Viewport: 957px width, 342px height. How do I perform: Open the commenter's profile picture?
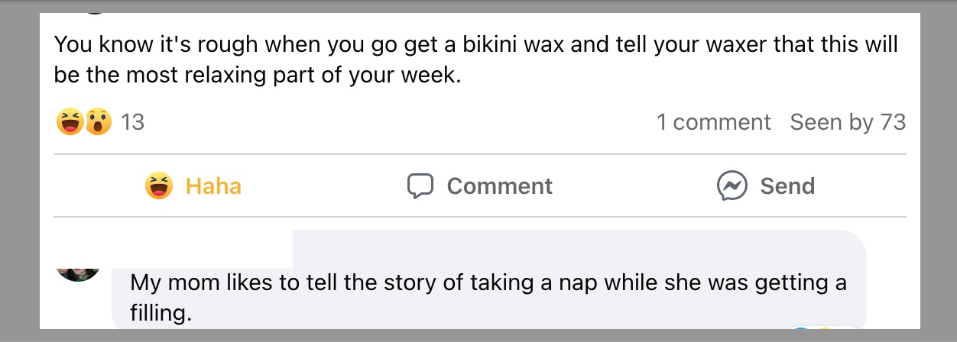point(79,271)
